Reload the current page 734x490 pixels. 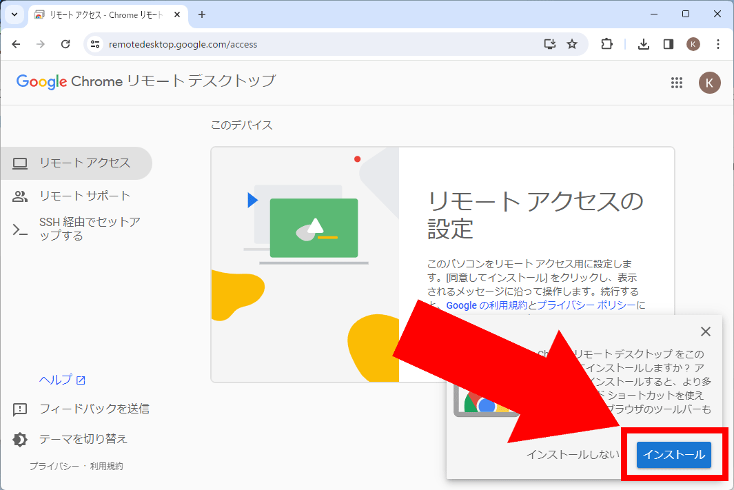click(65, 43)
